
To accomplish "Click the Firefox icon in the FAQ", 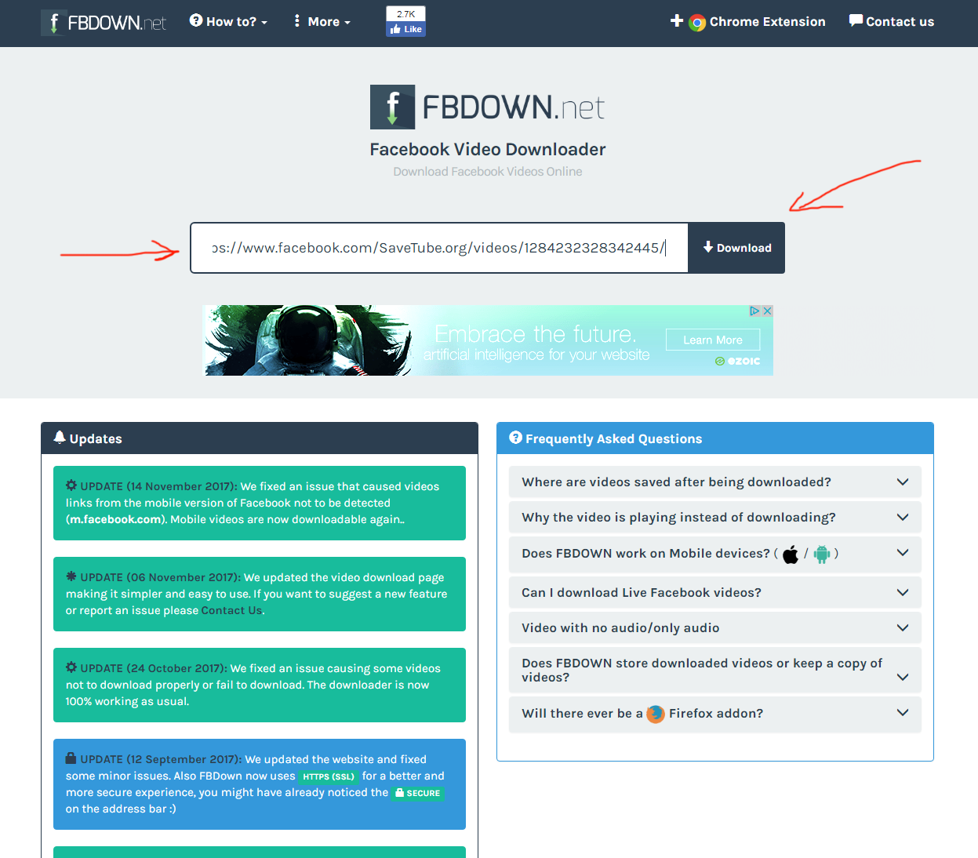I will pos(655,714).
